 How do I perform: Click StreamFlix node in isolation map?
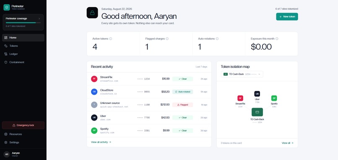(x=240, y=101)
